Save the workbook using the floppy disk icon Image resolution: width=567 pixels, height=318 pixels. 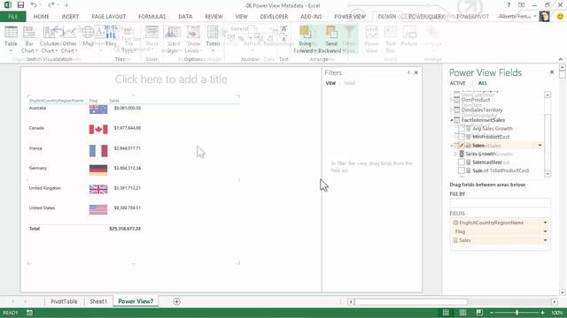coord(20,5)
